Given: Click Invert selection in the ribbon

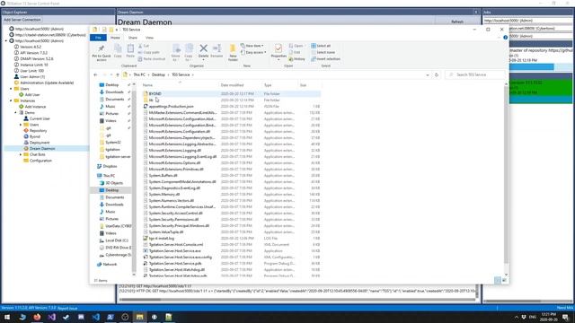Looking at the screenshot, I should point(325,58).
